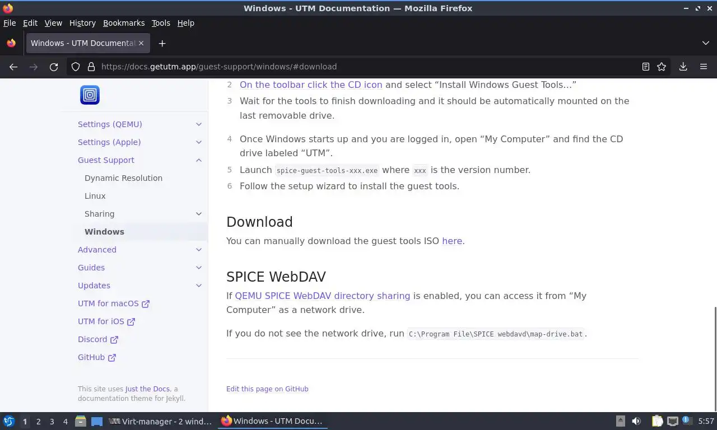Select the spice-guest-tools-xxx.exe code text

pos(327,170)
